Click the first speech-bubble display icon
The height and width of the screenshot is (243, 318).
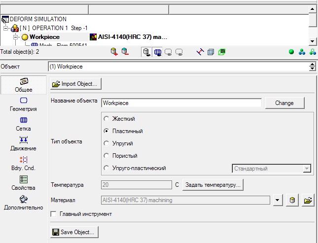point(168,52)
